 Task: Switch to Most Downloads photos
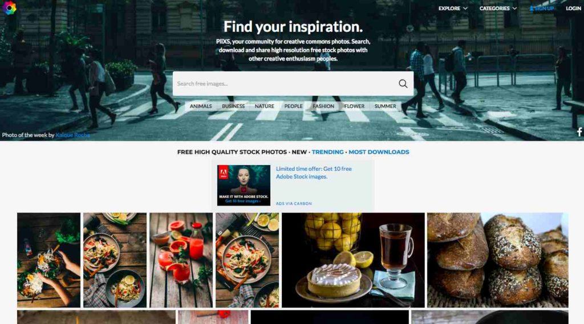tap(379, 152)
